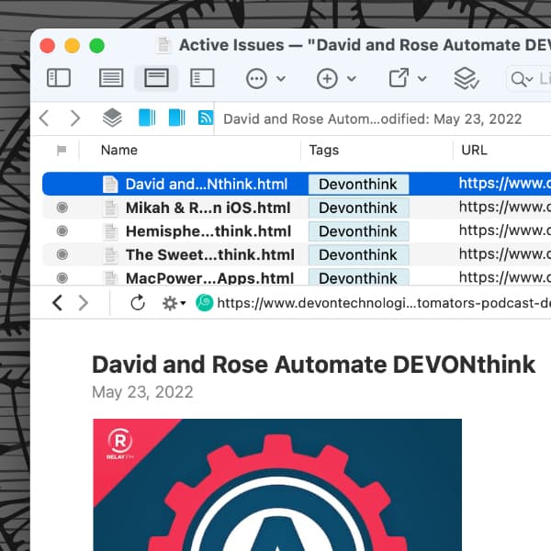551x551 pixels.
Task: Select the Mikah & R...n iOS.html row
Action: tap(297, 208)
